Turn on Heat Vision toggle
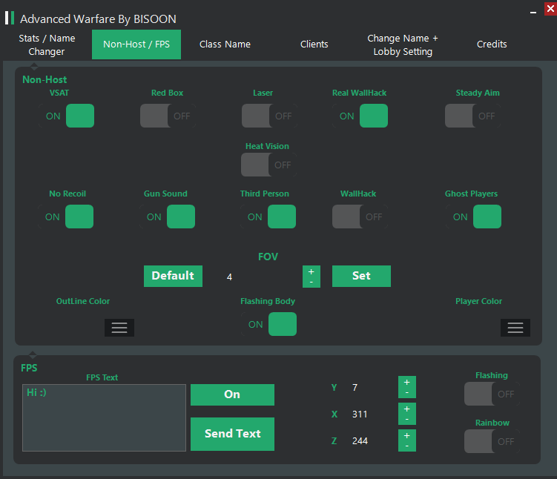This screenshot has width=557, height=479. pos(269,165)
